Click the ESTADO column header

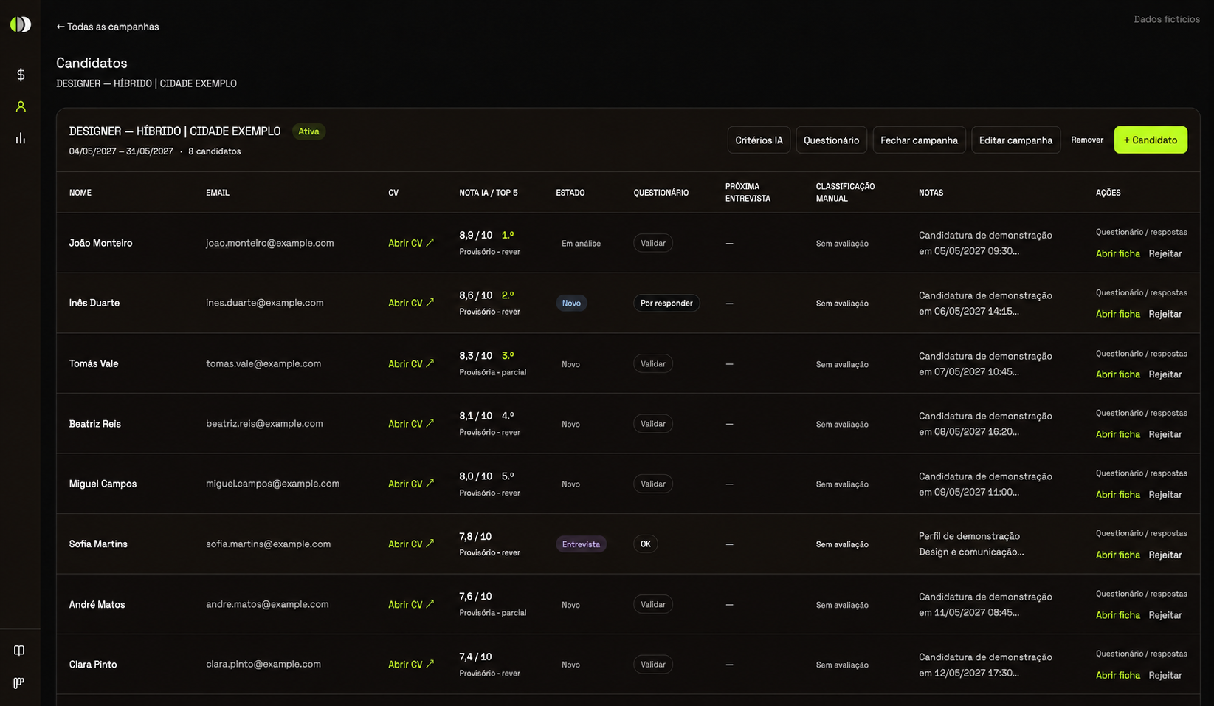tap(570, 193)
